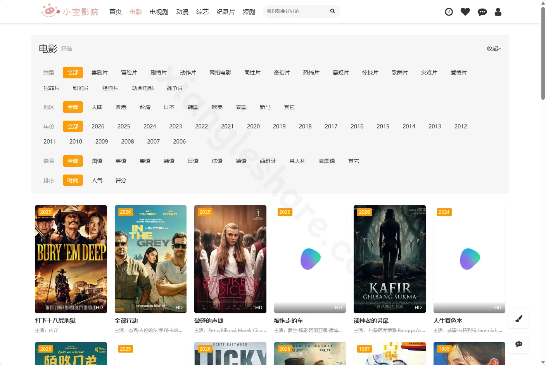Open 电视剧 nav item
The image size is (546, 365).
[159, 12]
